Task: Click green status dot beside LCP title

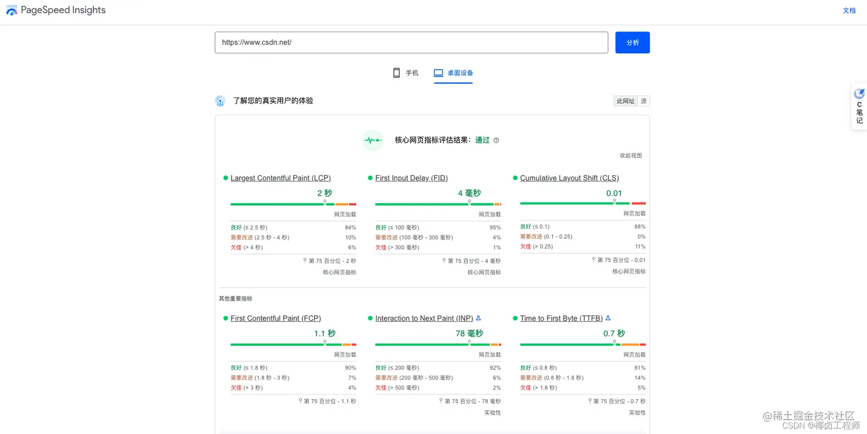Action: tap(226, 178)
